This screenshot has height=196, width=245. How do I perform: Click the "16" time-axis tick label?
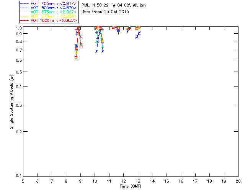point(181,181)
